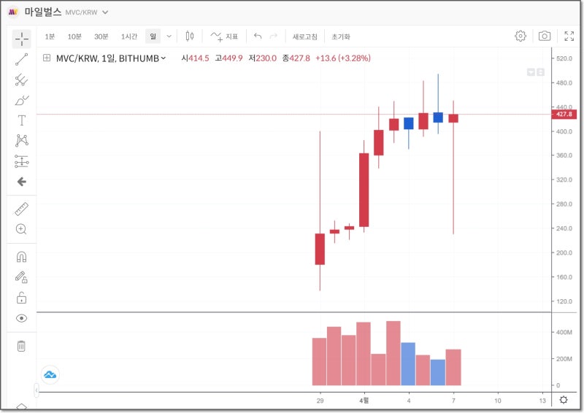Viewport: 584px width, 413px height.
Task: Select the brush drawing tool
Action: point(22,100)
